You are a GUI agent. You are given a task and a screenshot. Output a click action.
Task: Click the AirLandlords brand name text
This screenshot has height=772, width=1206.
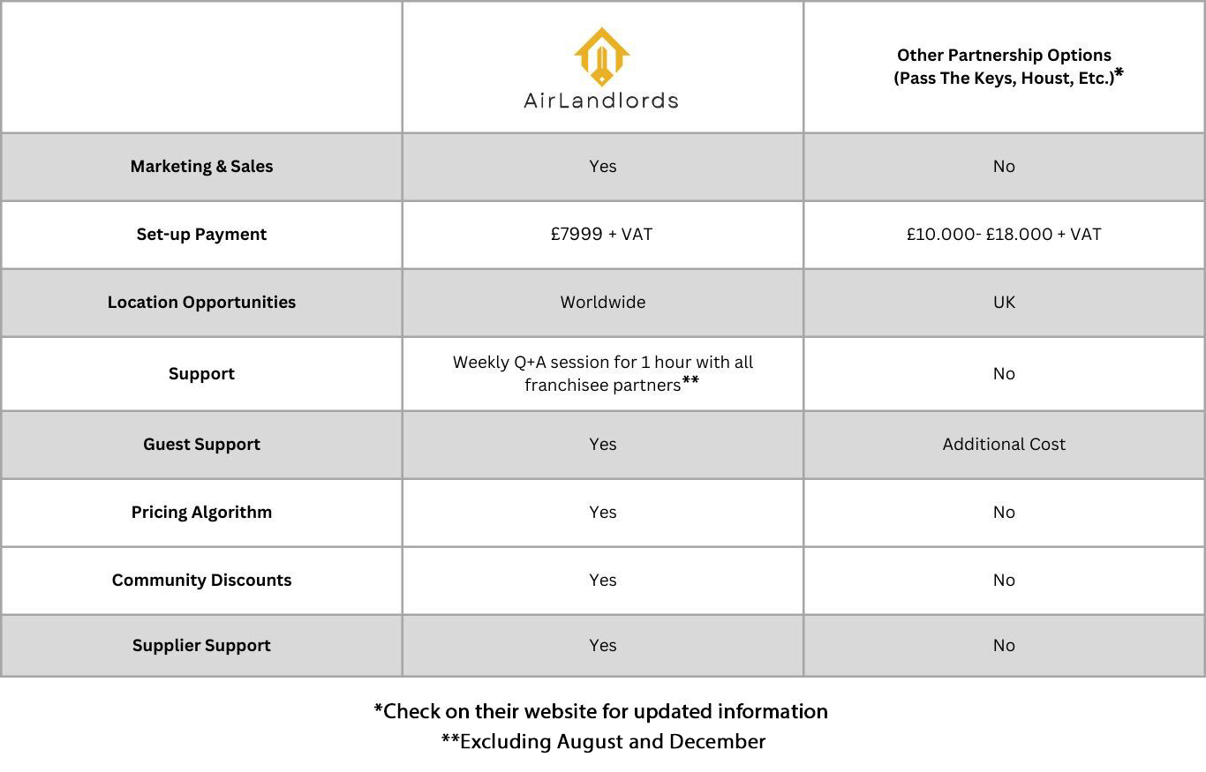pyautogui.click(x=601, y=100)
